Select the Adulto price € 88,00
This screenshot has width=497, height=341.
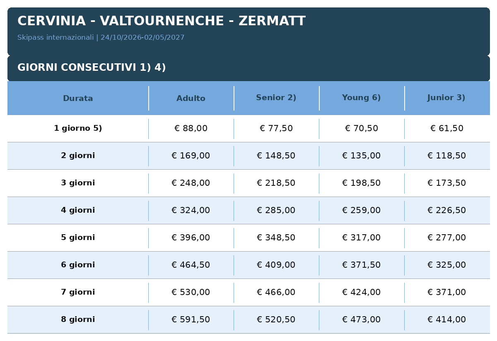(x=191, y=129)
